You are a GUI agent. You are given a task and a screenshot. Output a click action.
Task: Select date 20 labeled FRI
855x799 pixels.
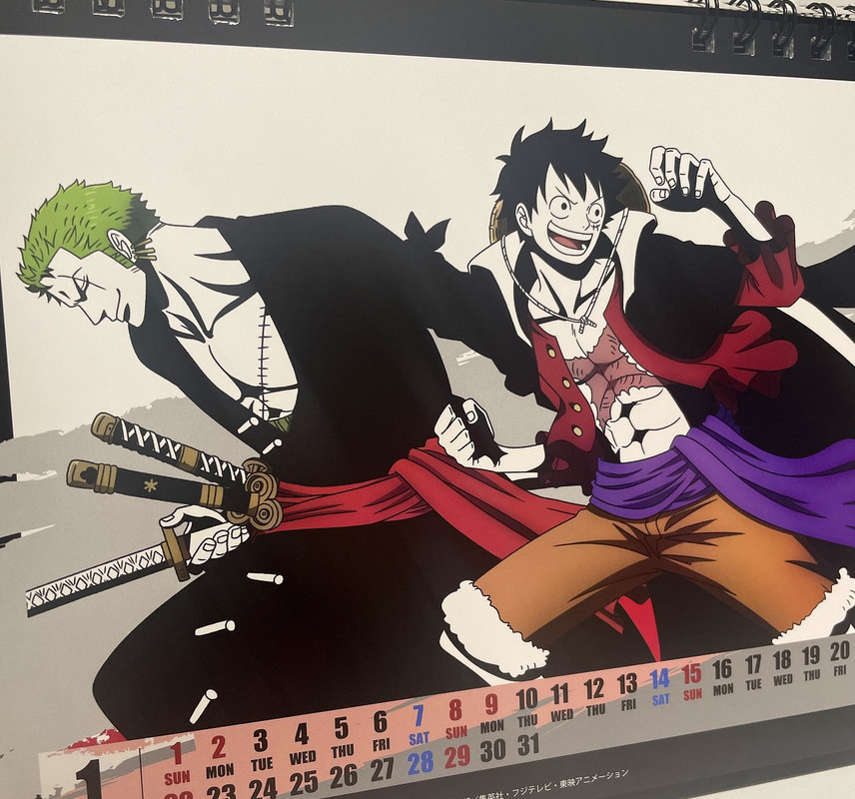[x=840, y=652]
